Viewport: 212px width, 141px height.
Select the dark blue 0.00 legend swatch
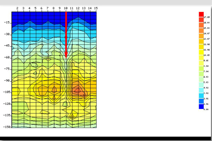(x=201, y=106)
